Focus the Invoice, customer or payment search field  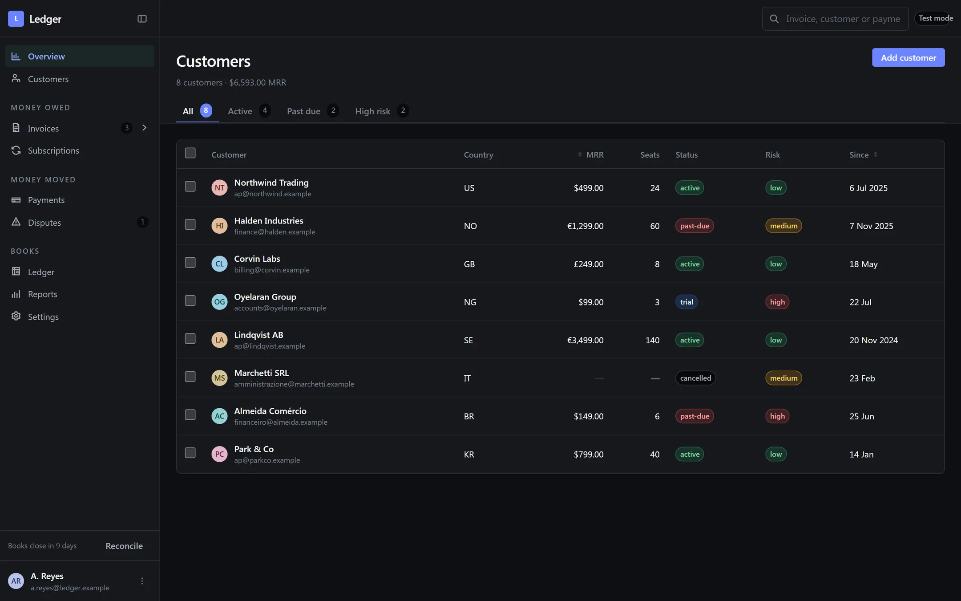tap(835, 19)
